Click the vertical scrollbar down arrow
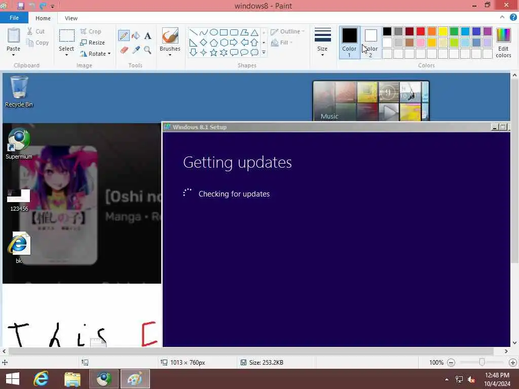This screenshot has height=389, width=519. (514, 343)
